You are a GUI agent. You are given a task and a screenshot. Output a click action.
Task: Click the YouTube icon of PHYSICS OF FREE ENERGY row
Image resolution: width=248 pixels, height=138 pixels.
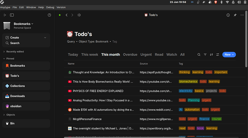click(70, 91)
